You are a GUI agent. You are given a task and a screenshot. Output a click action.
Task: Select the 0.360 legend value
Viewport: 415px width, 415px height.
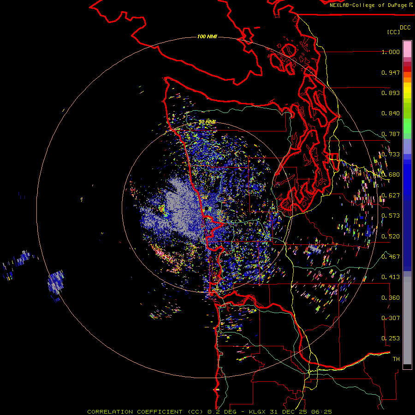[391, 298]
